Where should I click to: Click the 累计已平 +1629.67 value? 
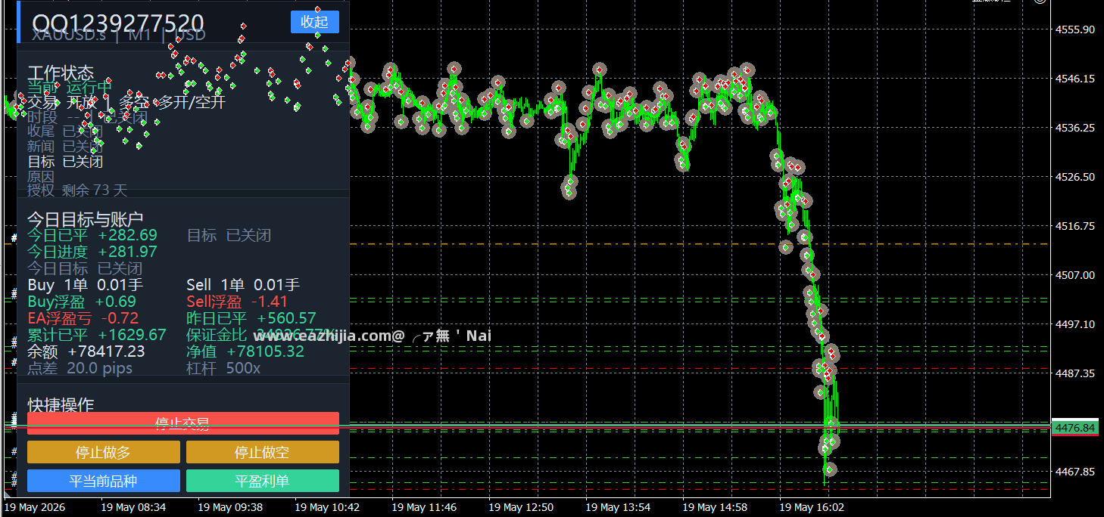point(97,335)
